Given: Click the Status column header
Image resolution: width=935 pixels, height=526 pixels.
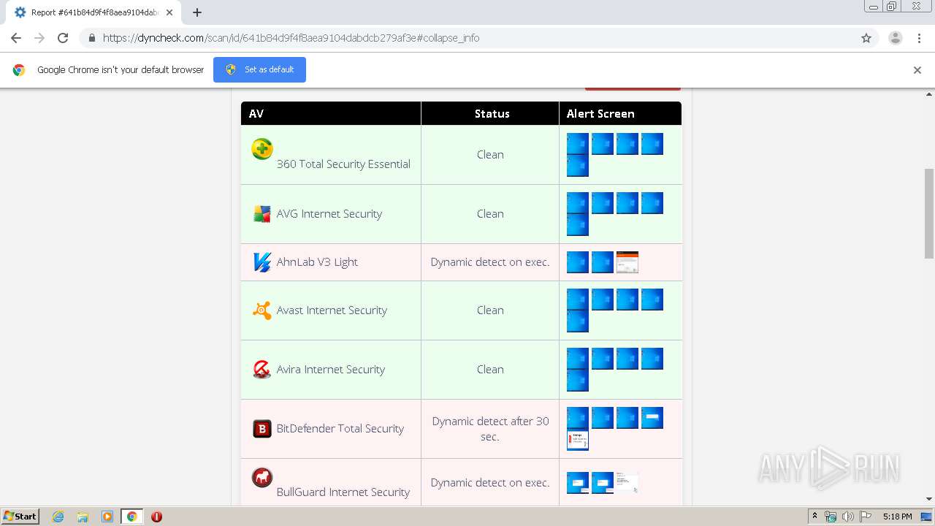Looking at the screenshot, I should click(x=490, y=113).
